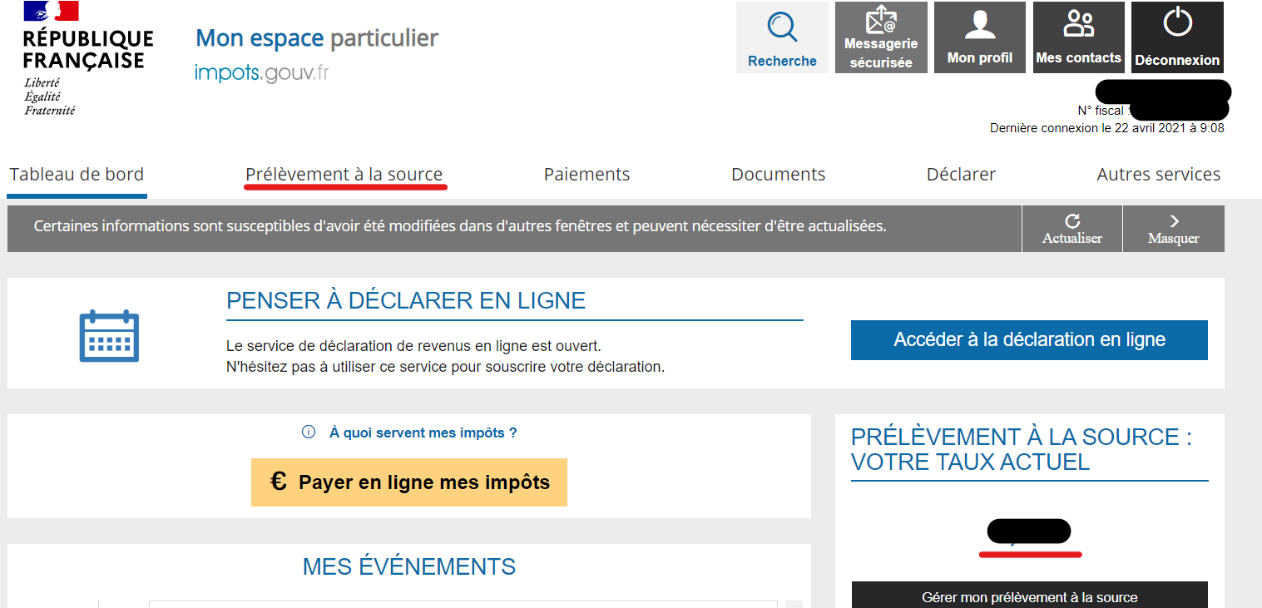The image size is (1262, 608).
Task: Open the Autres services tab
Action: 1158,175
